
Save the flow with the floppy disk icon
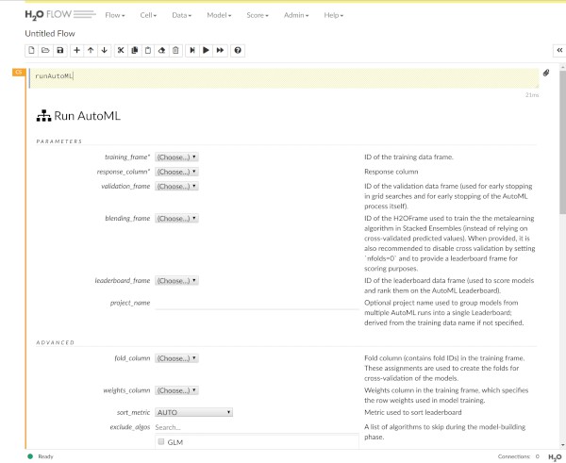[60, 50]
